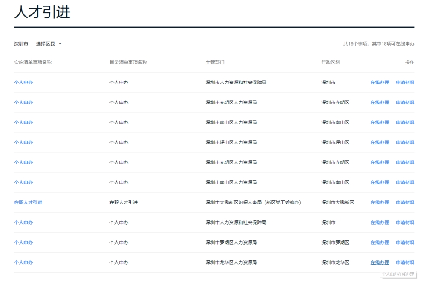Viewport: 426px width, 285px height.
Task: Open 在线办理 for 深圳市坪山区 row
Action: [x=380, y=142]
